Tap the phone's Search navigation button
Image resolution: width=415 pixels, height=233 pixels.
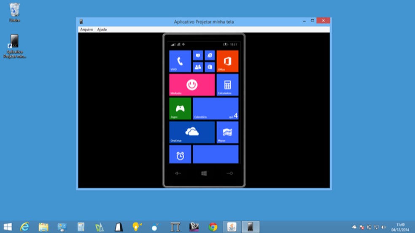229,173
